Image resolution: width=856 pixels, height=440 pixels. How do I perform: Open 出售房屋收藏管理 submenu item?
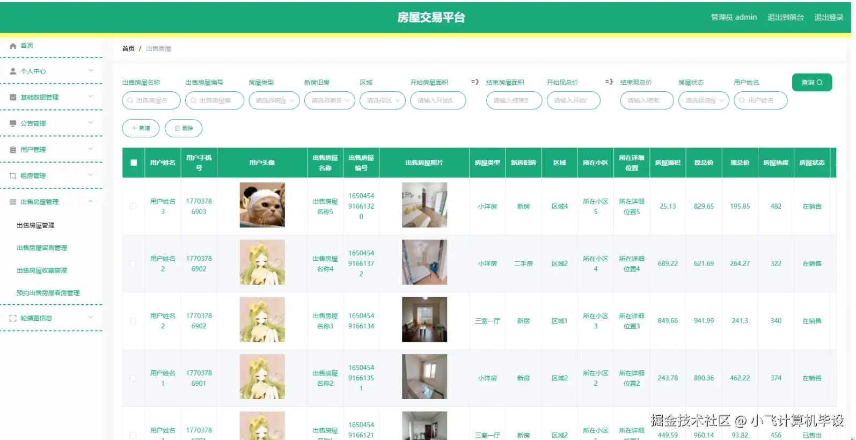pos(42,270)
